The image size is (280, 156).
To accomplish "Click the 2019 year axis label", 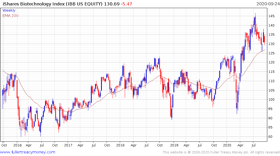I will click(174, 145).
